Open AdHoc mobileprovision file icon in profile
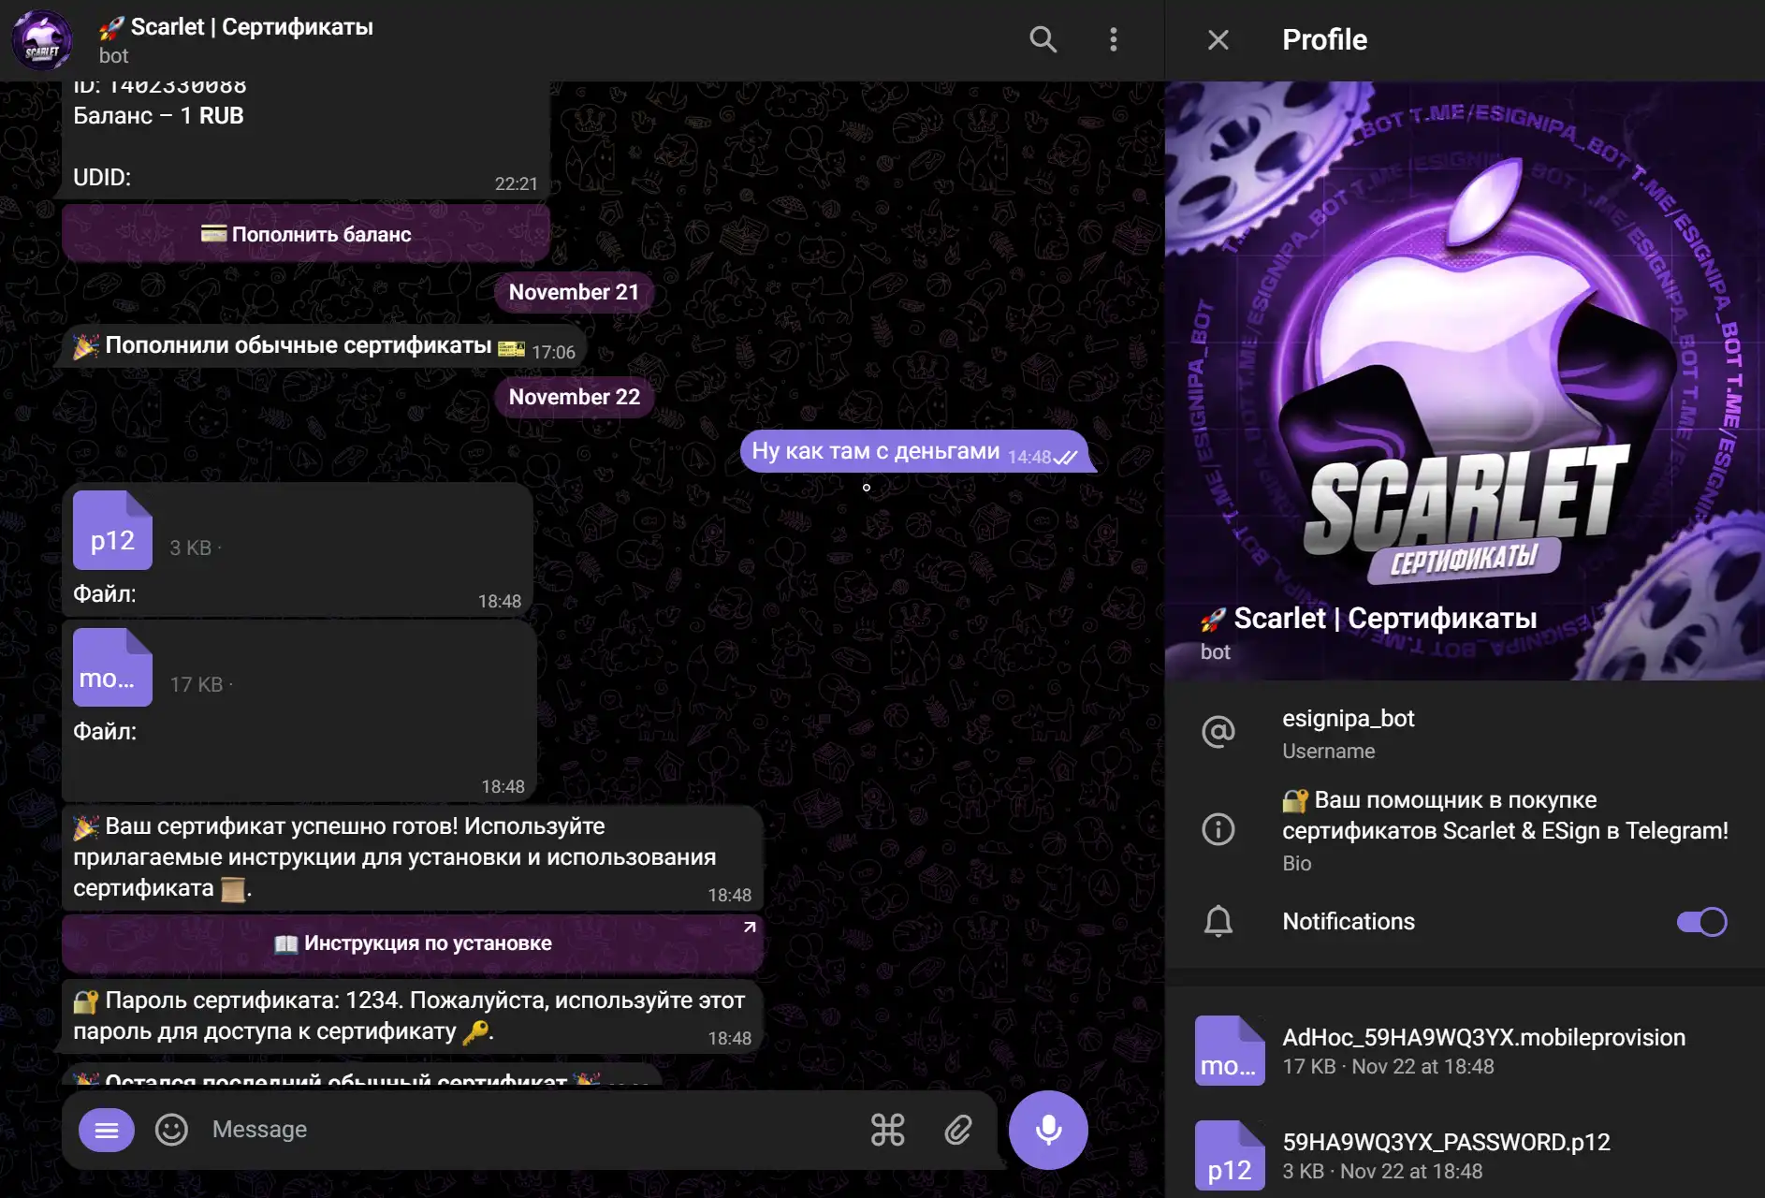 [x=1230, y=1050]
